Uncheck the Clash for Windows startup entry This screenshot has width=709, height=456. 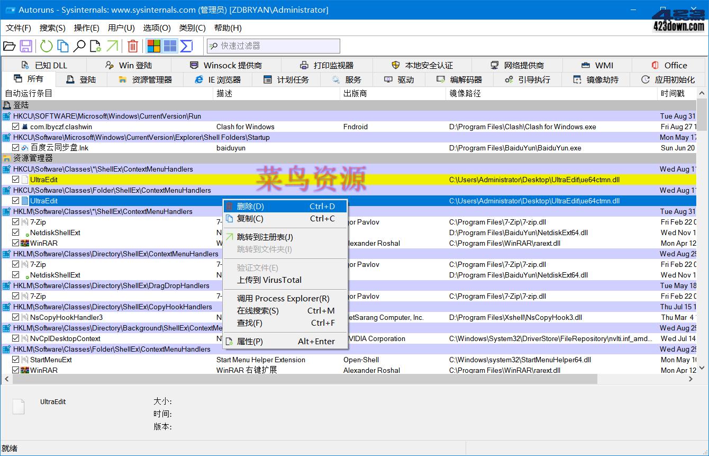point(16,127)
